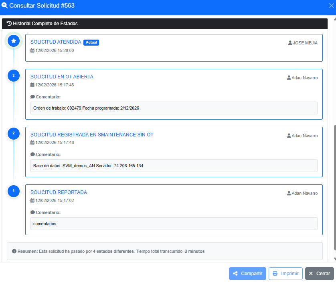Viewport: 336px width, 282px height.
Task: Click the magnifier icon beside Consultar Solicitud
Action: click(x=4, y=5)
